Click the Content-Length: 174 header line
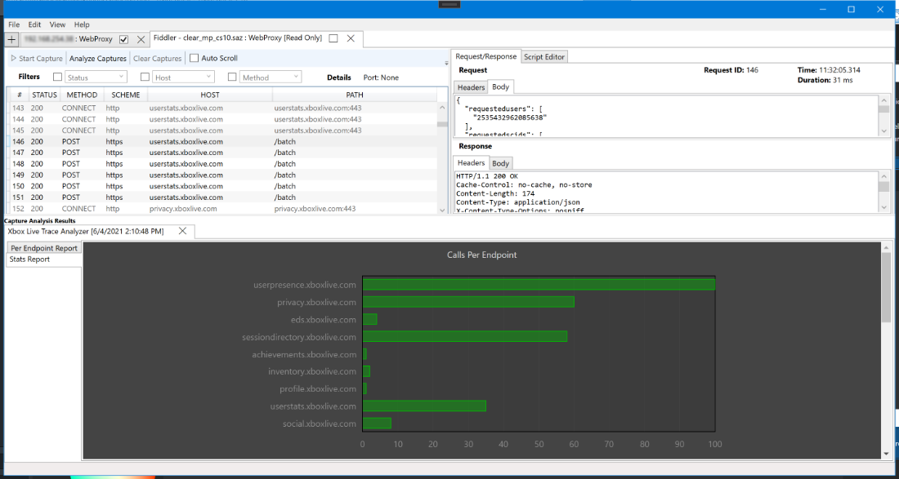The image size is (899, 479). (495, 193)
